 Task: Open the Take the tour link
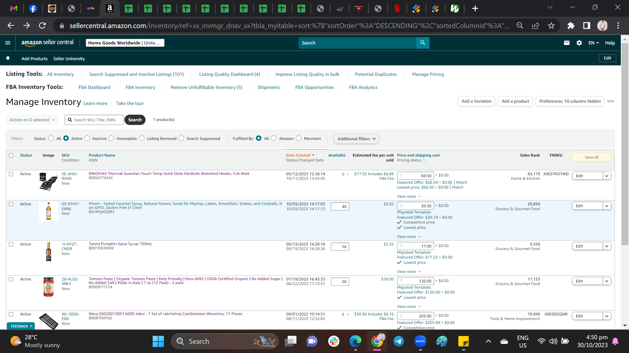pos(130,104)
